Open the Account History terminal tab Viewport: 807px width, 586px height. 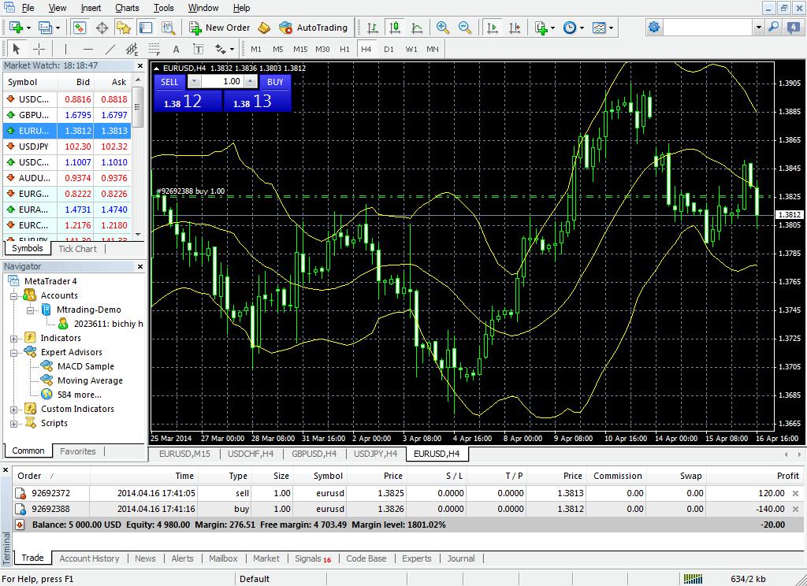[89, 558]
